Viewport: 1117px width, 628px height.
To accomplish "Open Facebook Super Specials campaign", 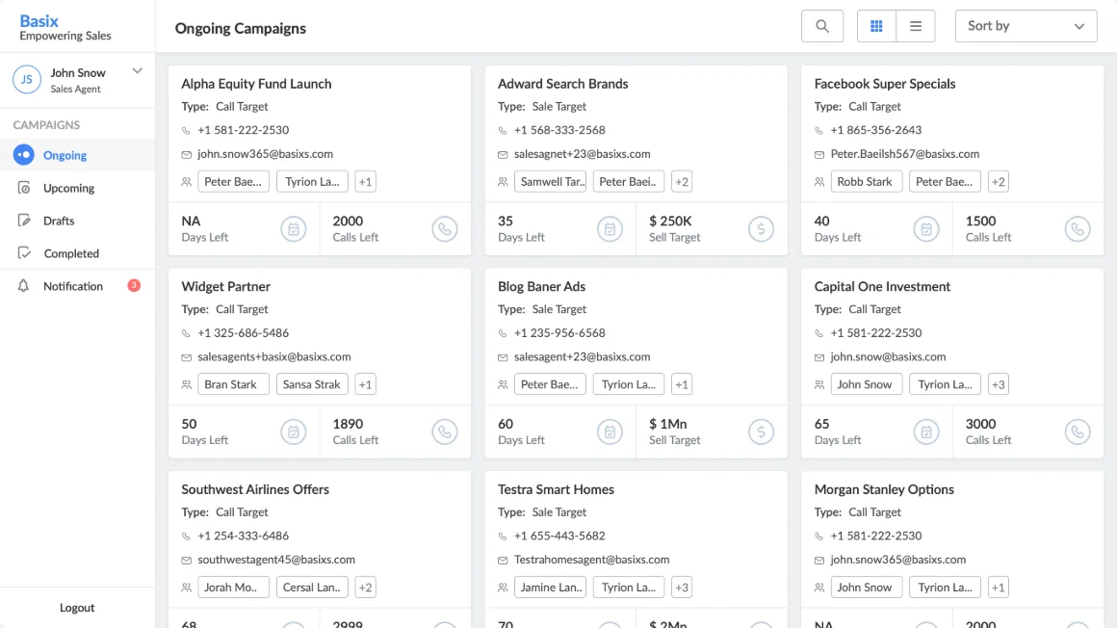I will (885, 84).
